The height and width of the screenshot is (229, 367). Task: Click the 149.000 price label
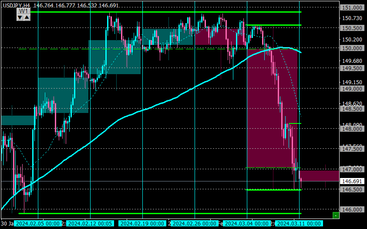[352, 89]
